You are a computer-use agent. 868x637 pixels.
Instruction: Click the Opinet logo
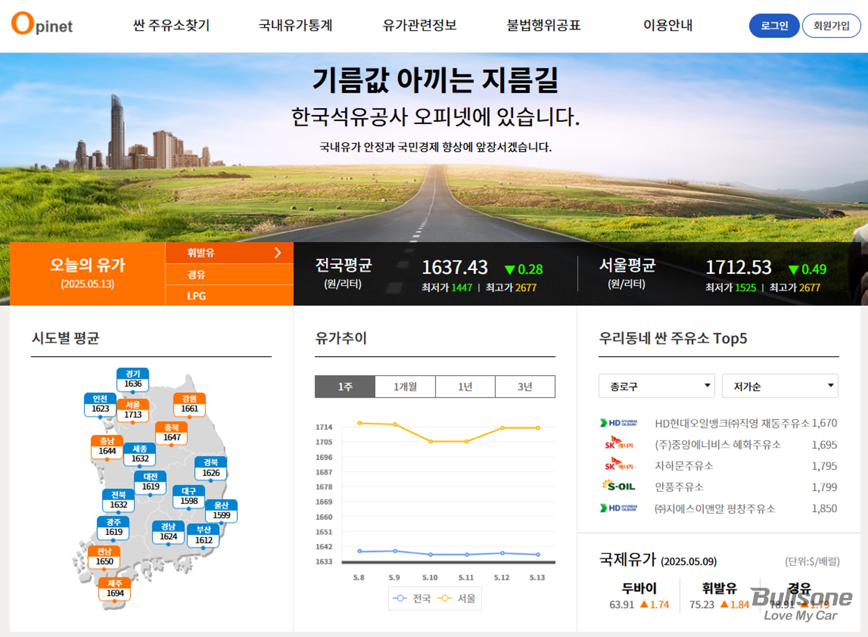42,24
